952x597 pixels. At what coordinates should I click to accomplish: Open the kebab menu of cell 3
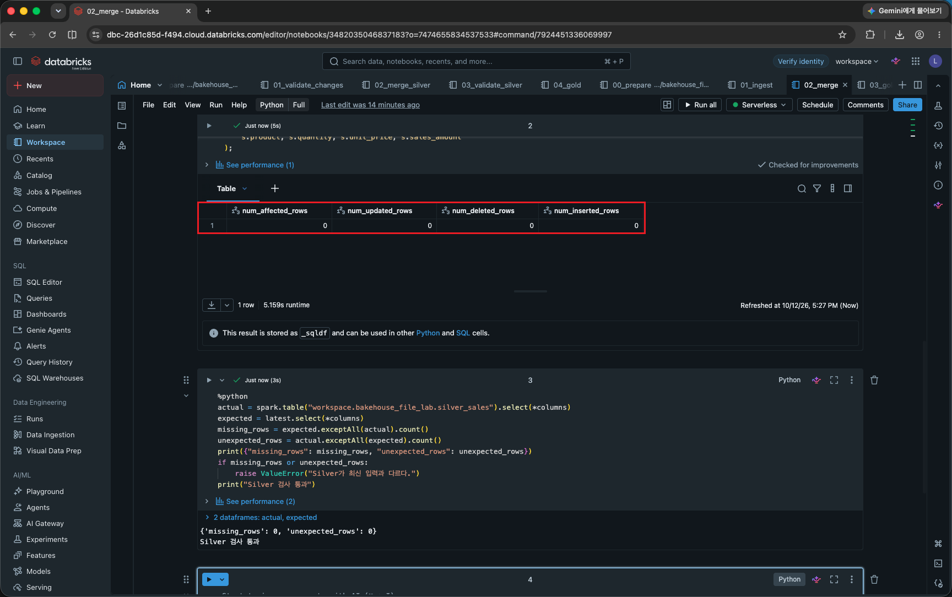point(852,380)
